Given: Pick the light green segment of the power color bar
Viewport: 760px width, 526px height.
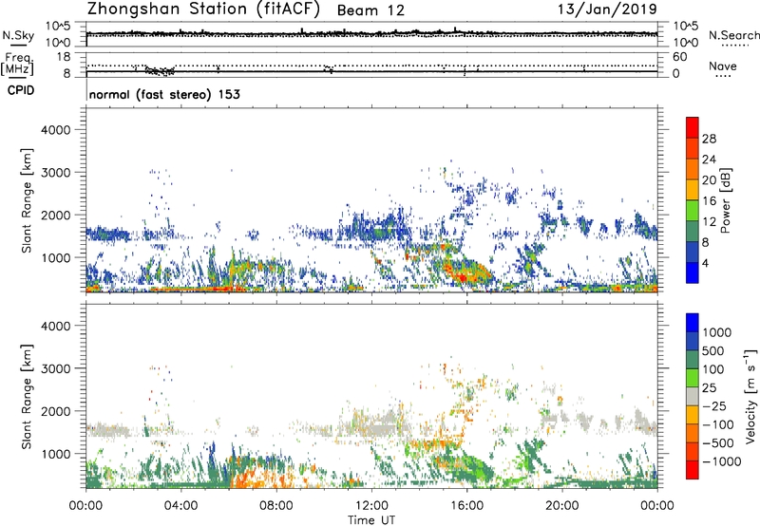Looking at the screenshot, I should tap(693, 211).
